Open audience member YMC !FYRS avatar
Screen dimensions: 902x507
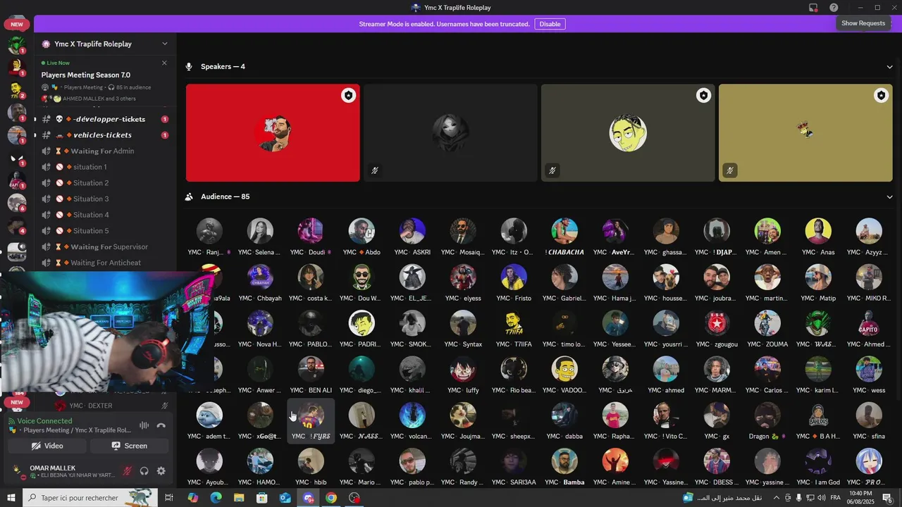[x=311, y=415]
